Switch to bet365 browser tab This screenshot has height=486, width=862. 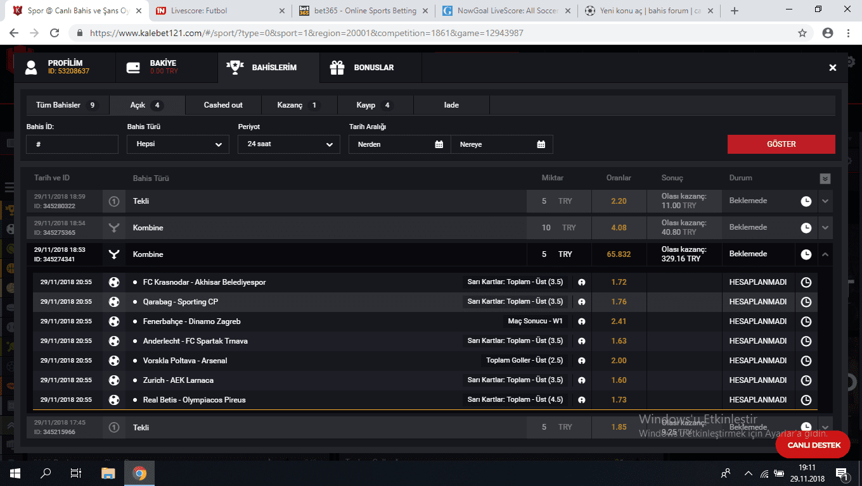click(364, 11)
